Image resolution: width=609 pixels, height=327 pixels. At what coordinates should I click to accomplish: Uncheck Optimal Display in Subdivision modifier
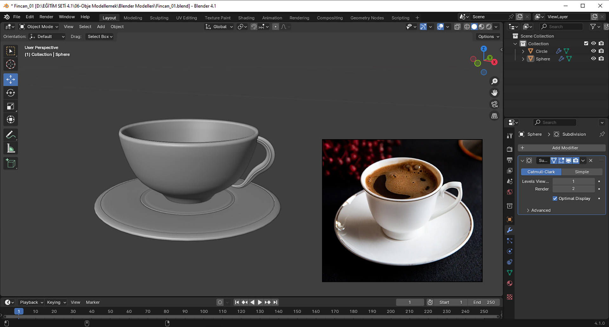(555, 198)
